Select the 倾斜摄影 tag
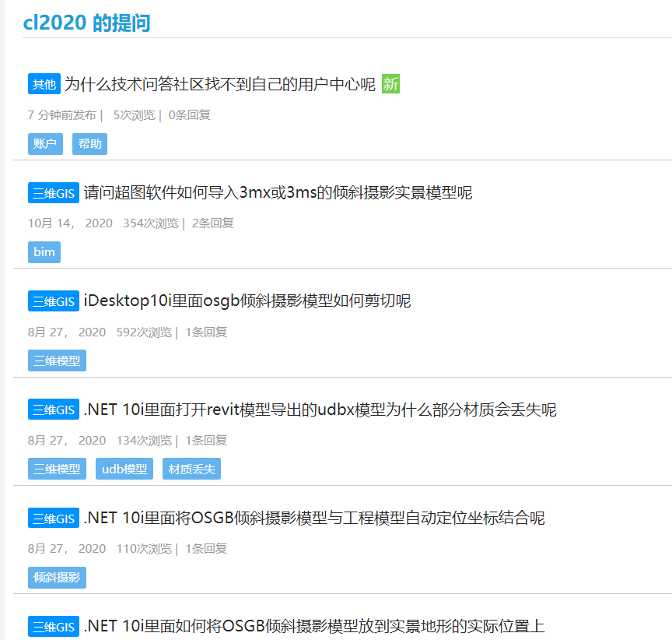 click(x=57, y=578)
